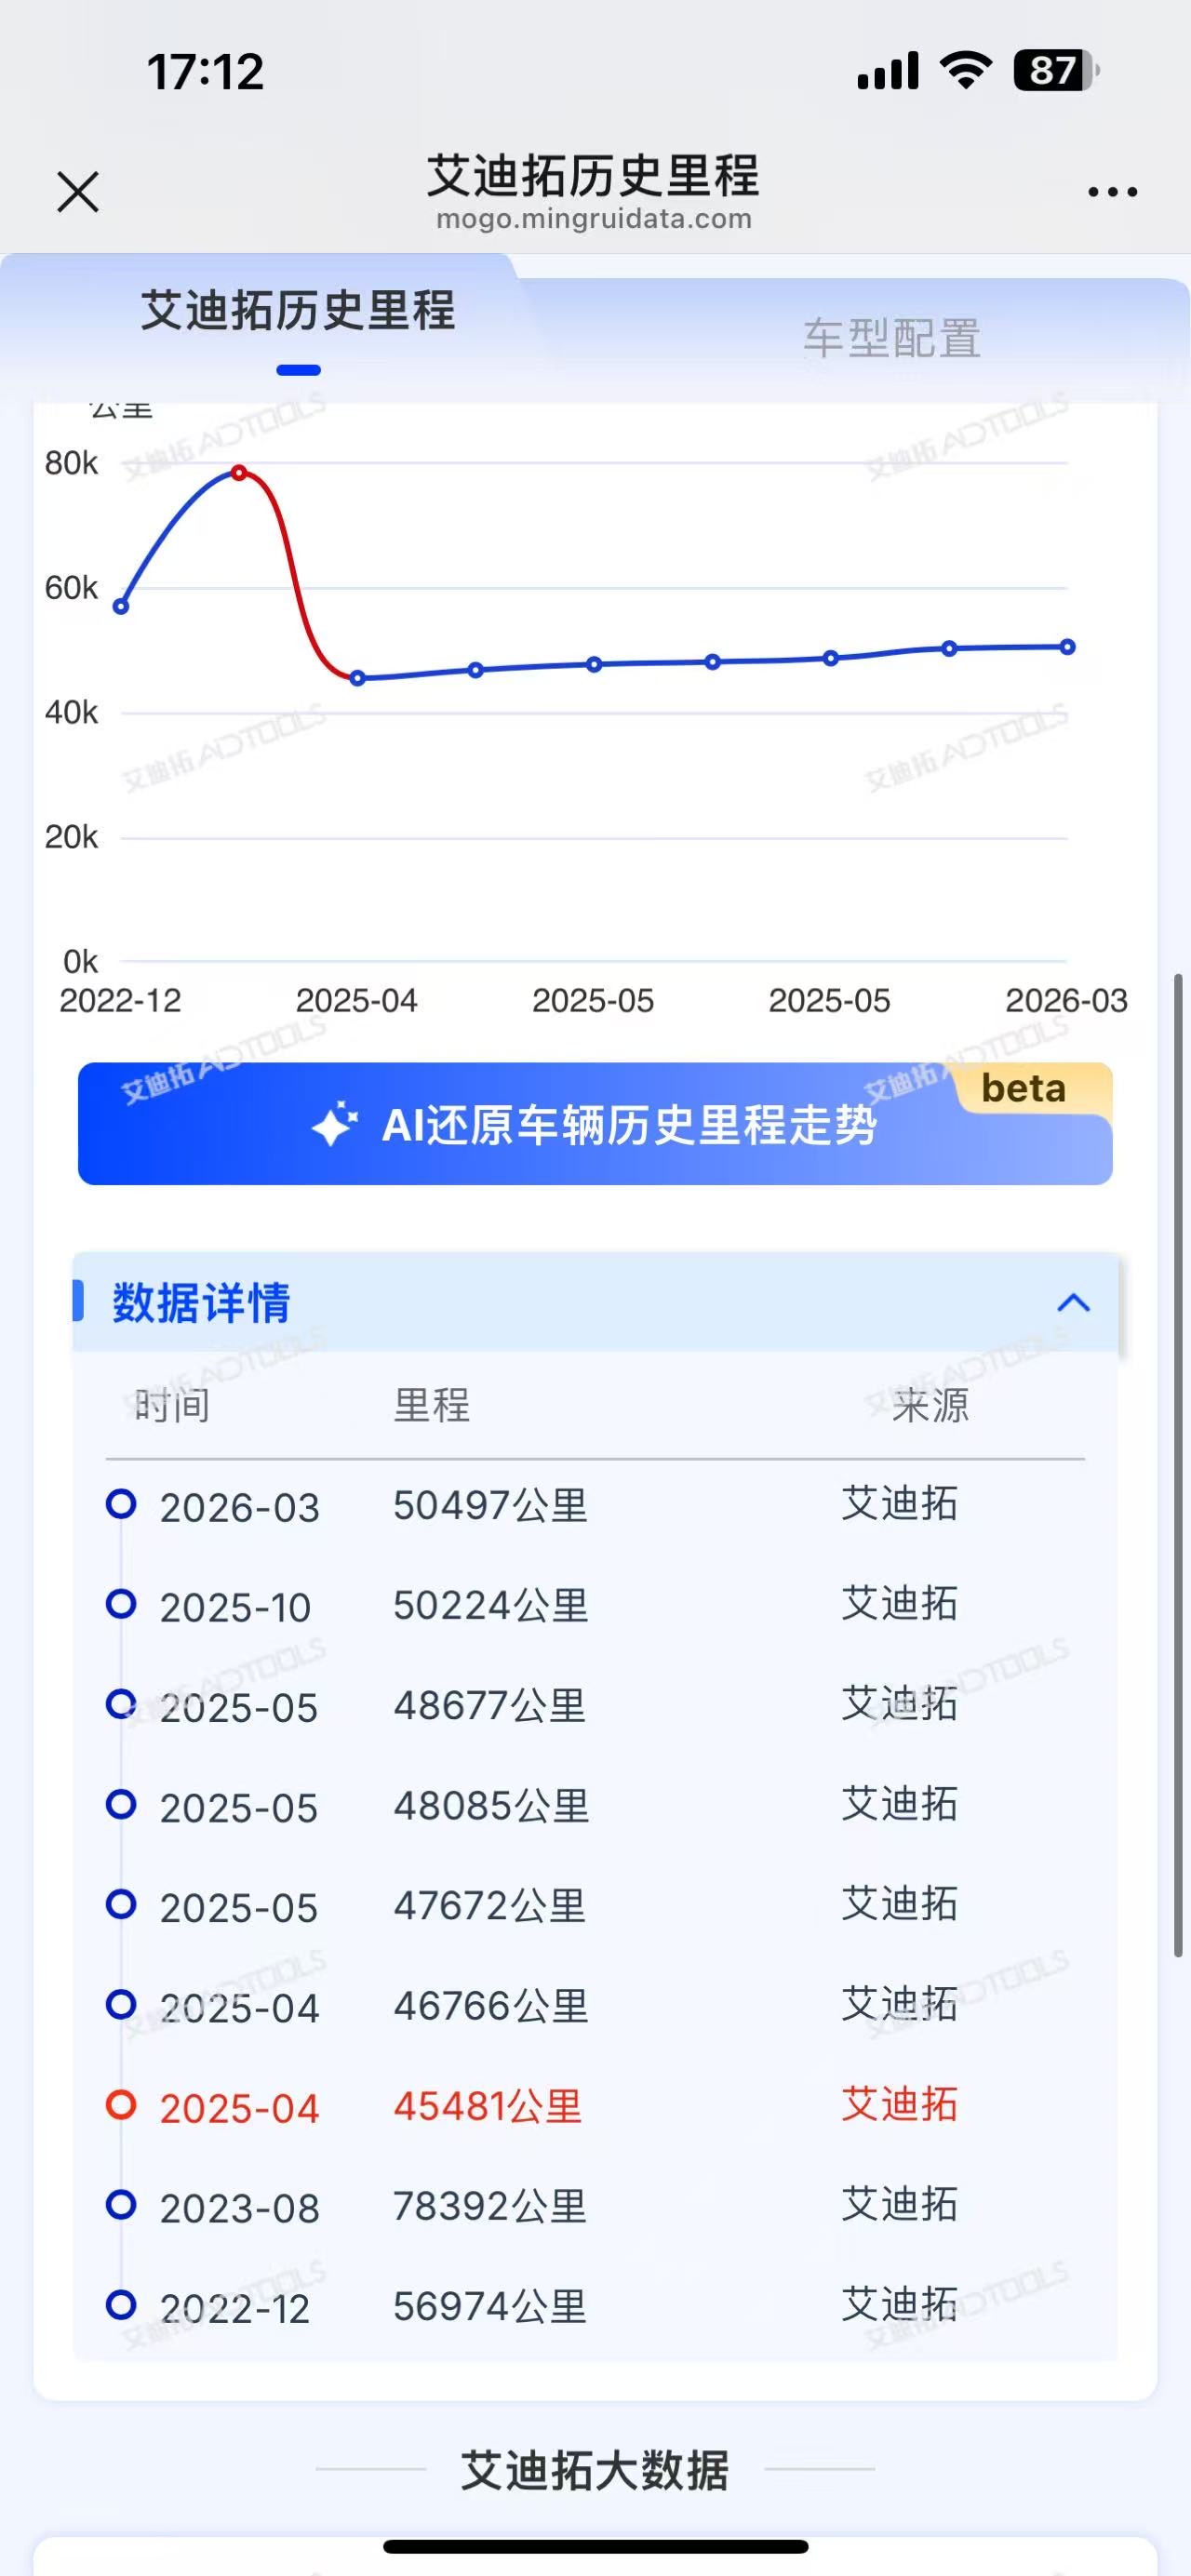
Task: Tap the 艾迪拓大数据 section heading
Action: click(595, 2470)
